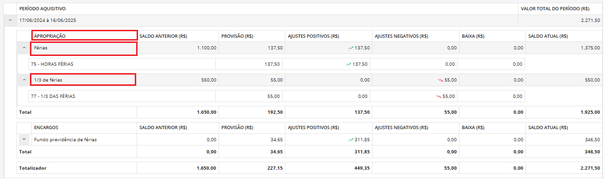Image resolution: width=605 pixels, height=179 pixels.
Task: Click AJUSTES NEGATIVOS (R$) header in Encargos table
Action: [401, 127]
